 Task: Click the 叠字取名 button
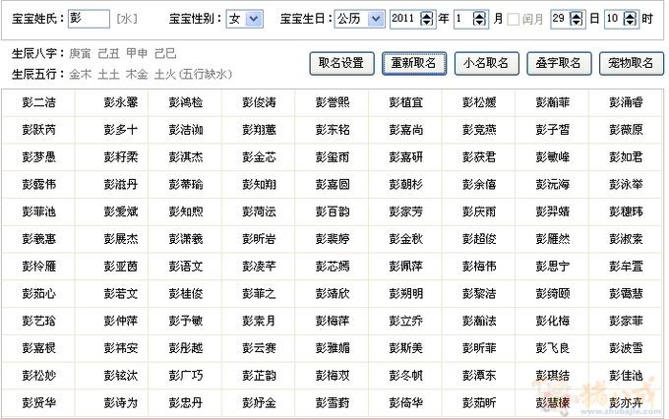(x=560, y=63)
